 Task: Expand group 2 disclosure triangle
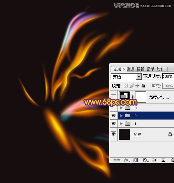coord(121,116)
